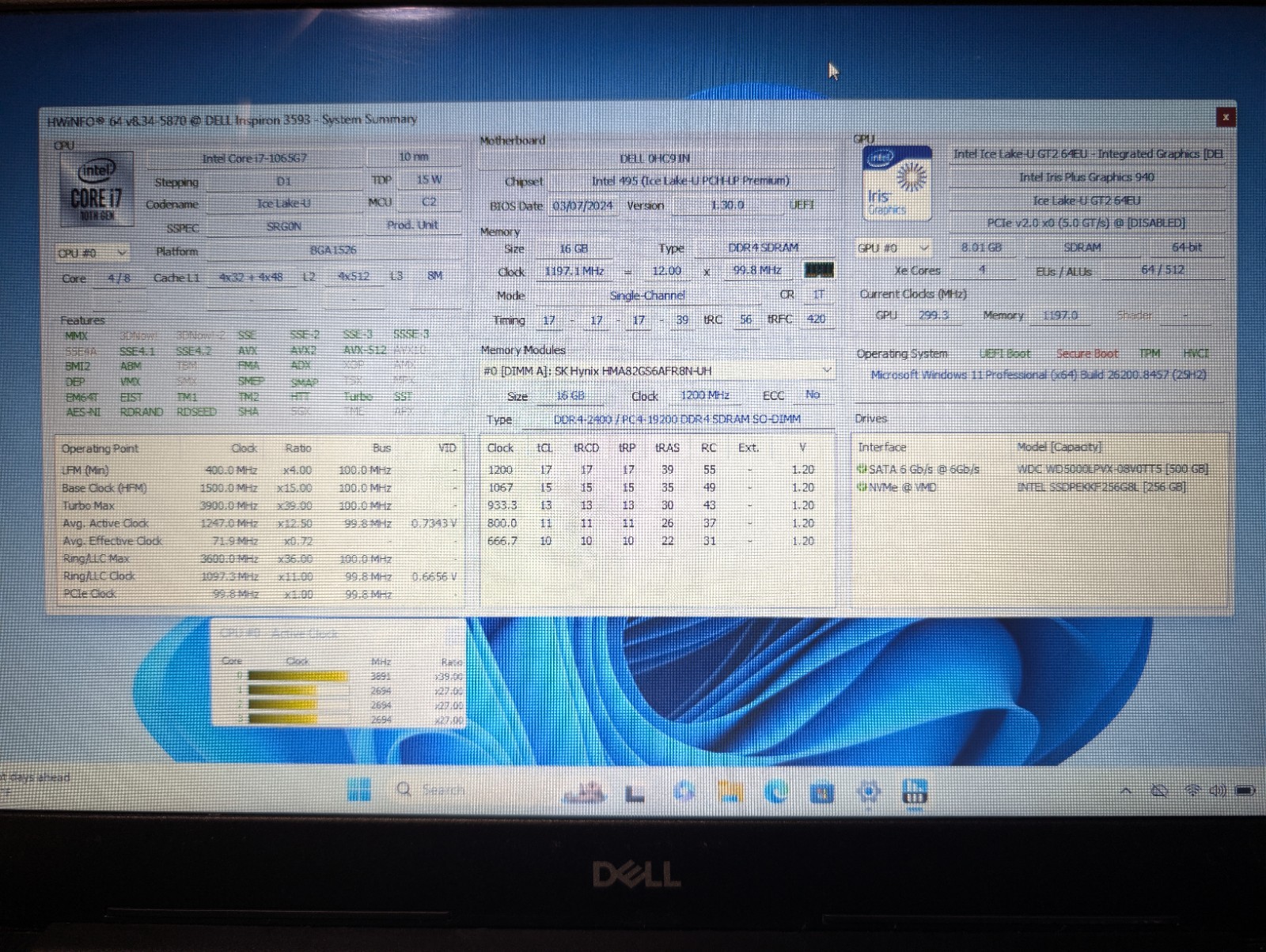Open Task View from the taskbar

point(635,792)
